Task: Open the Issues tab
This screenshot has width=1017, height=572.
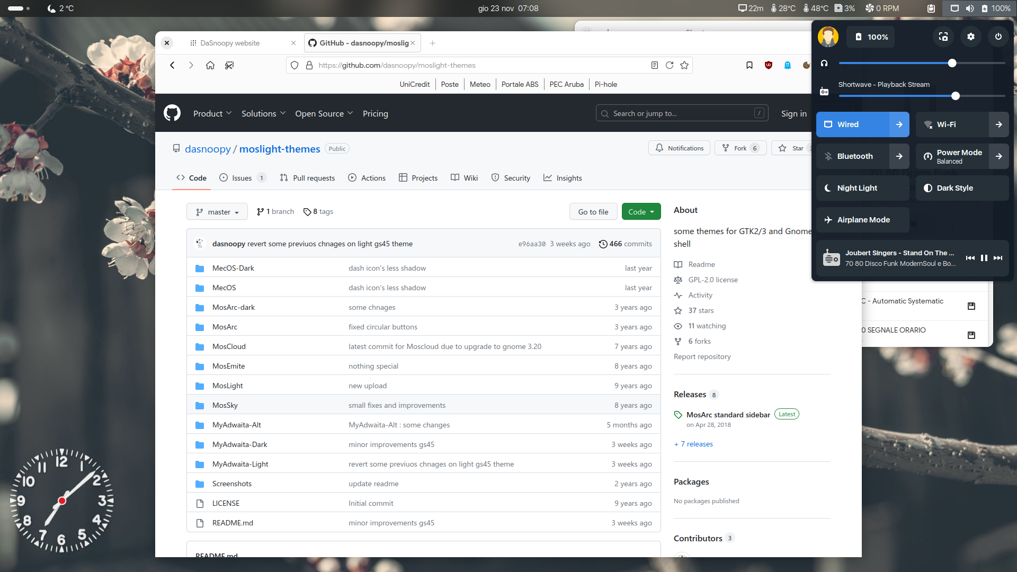Action: coord(242,178)
